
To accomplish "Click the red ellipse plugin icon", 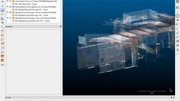I will point(177,54).
